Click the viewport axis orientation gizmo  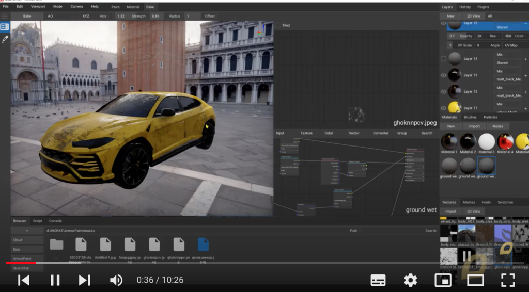pyautogui.click(x=261, y=31)
